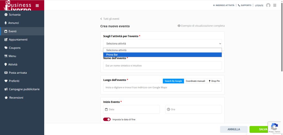Toggle the Imposta la data di fine switch
Image resolution: width=283 pixels, height=135 pixels.
pyautogui.click(x=107, y=120)
